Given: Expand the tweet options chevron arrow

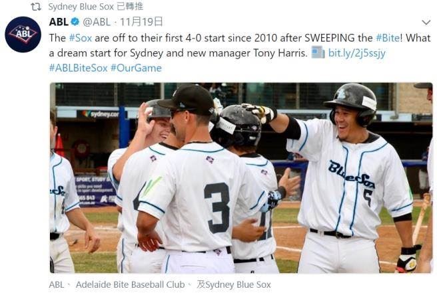Looking at the screenshot, I should point(426,22).
